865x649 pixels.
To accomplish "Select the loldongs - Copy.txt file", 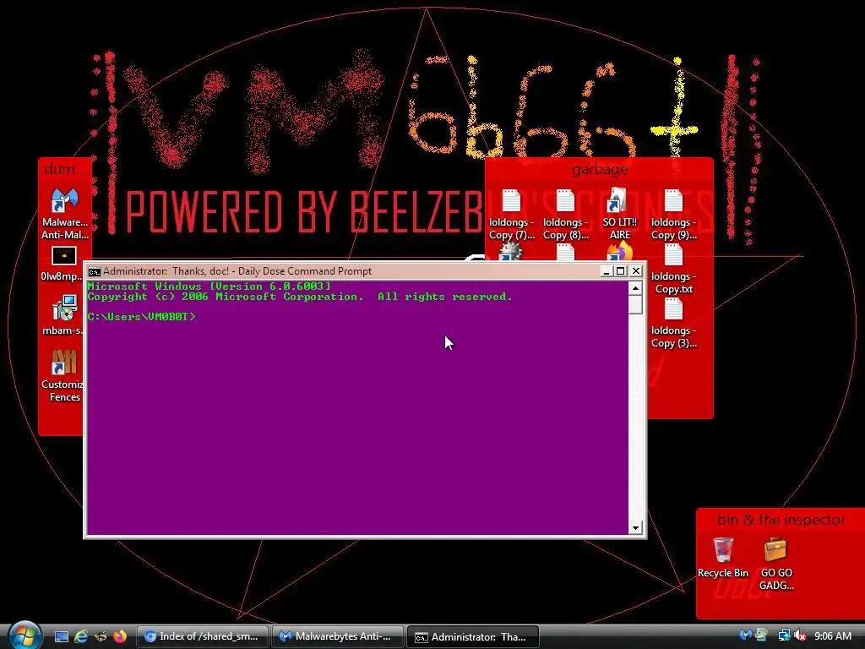I will [x=673, y=269].
